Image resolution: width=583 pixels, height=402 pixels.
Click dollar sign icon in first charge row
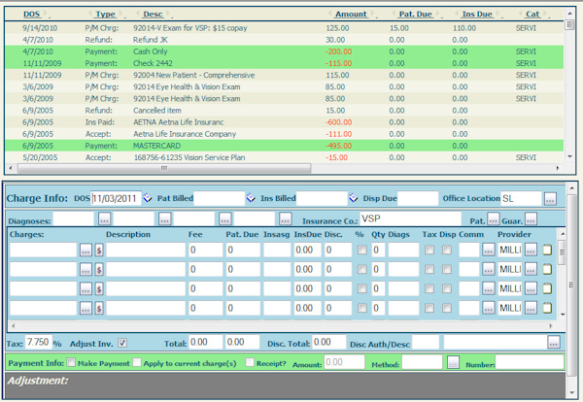[x=99, y=251]
